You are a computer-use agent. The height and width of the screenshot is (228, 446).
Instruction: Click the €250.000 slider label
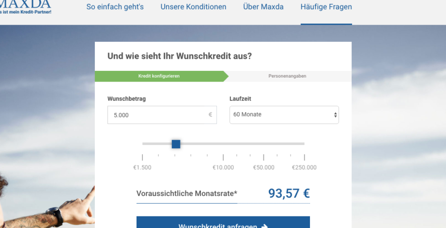click(x=304, y=168)
